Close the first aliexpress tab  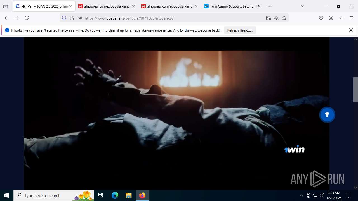133,6
